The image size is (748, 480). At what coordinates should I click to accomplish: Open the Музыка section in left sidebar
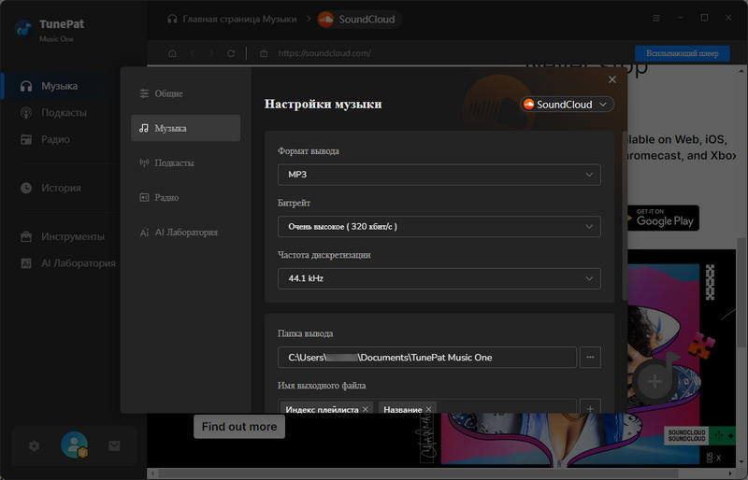point(59,86)
